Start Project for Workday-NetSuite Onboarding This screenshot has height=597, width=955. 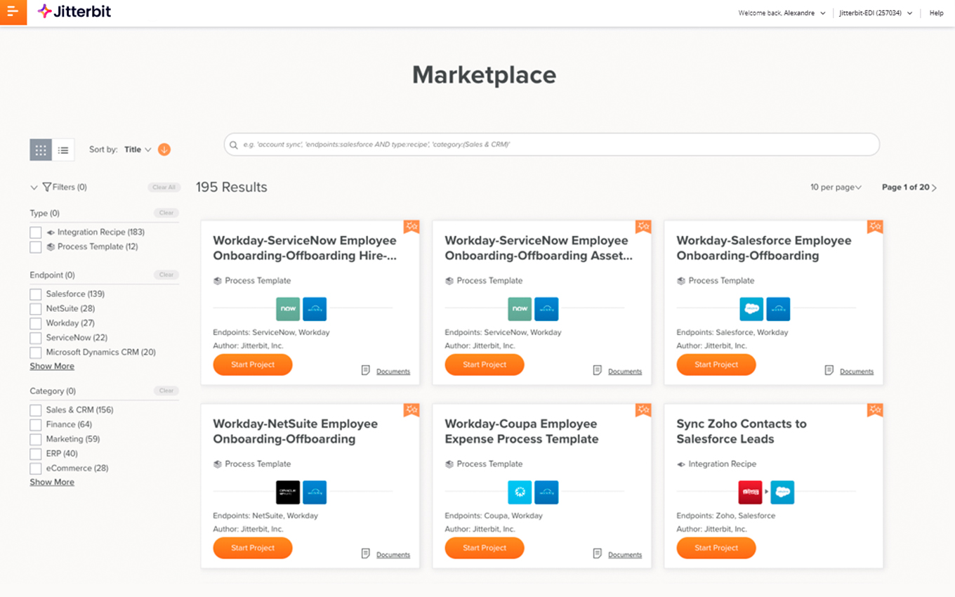click(253, 548)
